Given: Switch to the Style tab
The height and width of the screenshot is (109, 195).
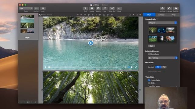Looking at the screenshot, I should 149,15.
